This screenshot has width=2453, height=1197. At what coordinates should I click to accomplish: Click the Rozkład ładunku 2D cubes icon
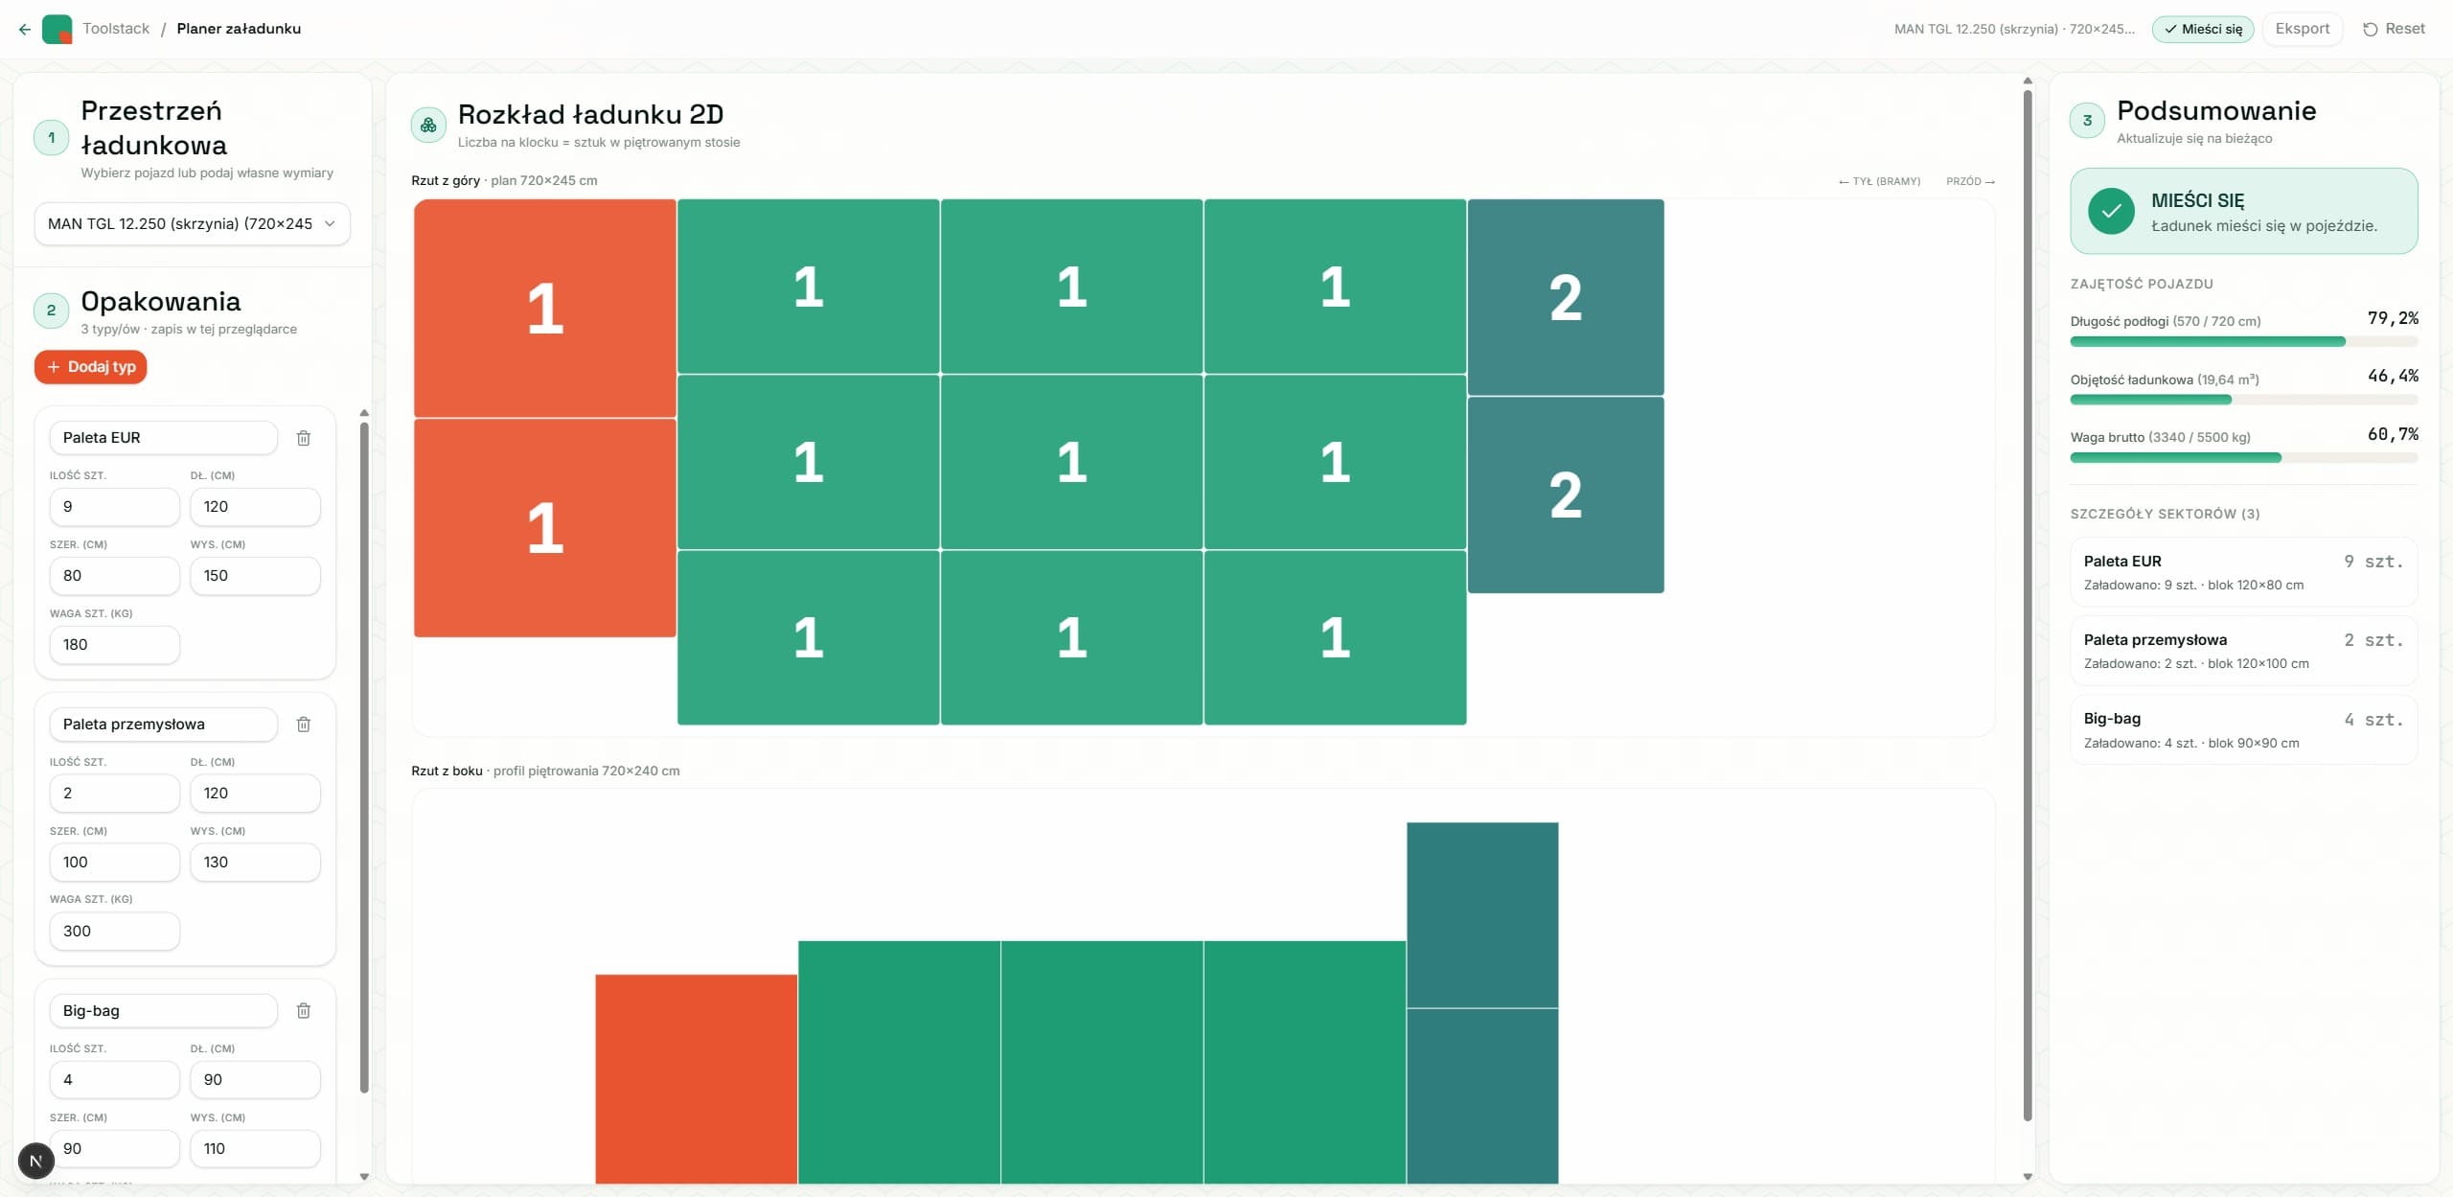428,125
